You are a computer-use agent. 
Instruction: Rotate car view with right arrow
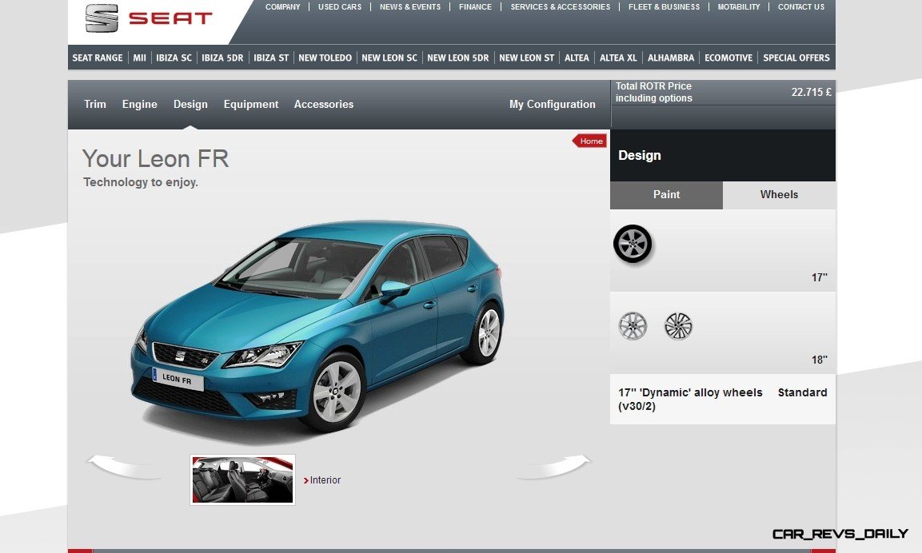click(x=553, y=467)
